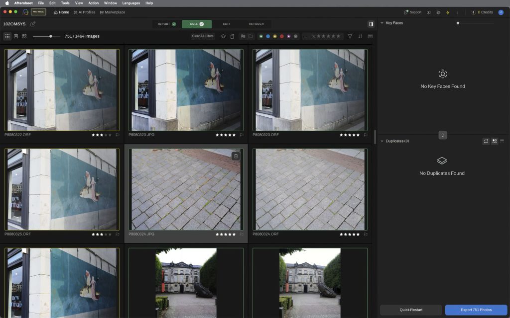Select thumbnail P8080322.ORF
This screenshot has height=318, width=510.
pos(62,90)
